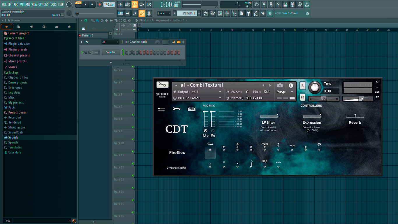
Task: Open the a1 - Combi Textural preset dropdown
Action: (176, 85)
